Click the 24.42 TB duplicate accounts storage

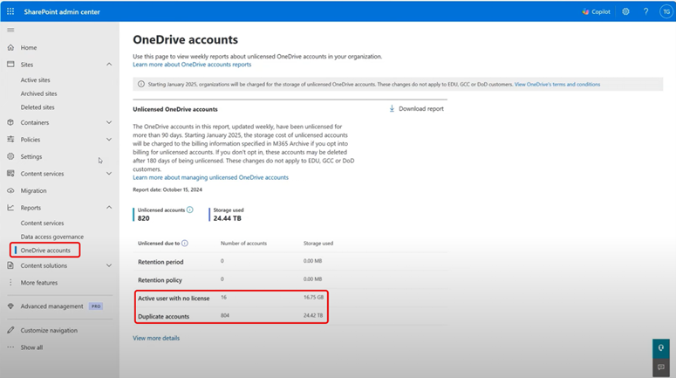pos(313,315)
